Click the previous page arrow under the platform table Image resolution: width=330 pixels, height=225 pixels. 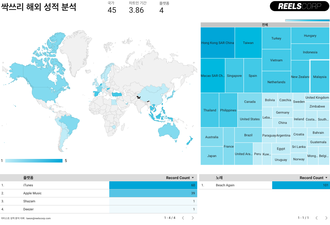pyautogui.click(x=183, y=218)
